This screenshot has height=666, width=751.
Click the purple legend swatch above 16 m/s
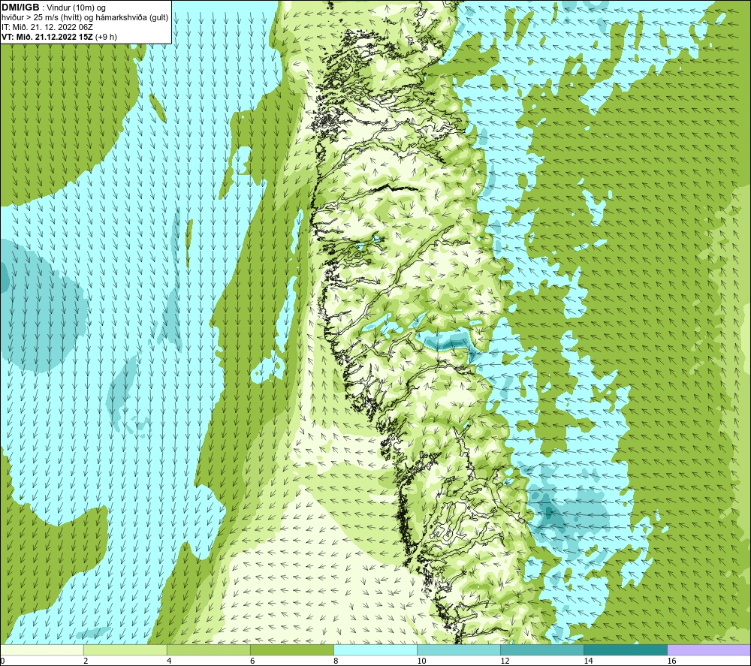coord(709,649)
